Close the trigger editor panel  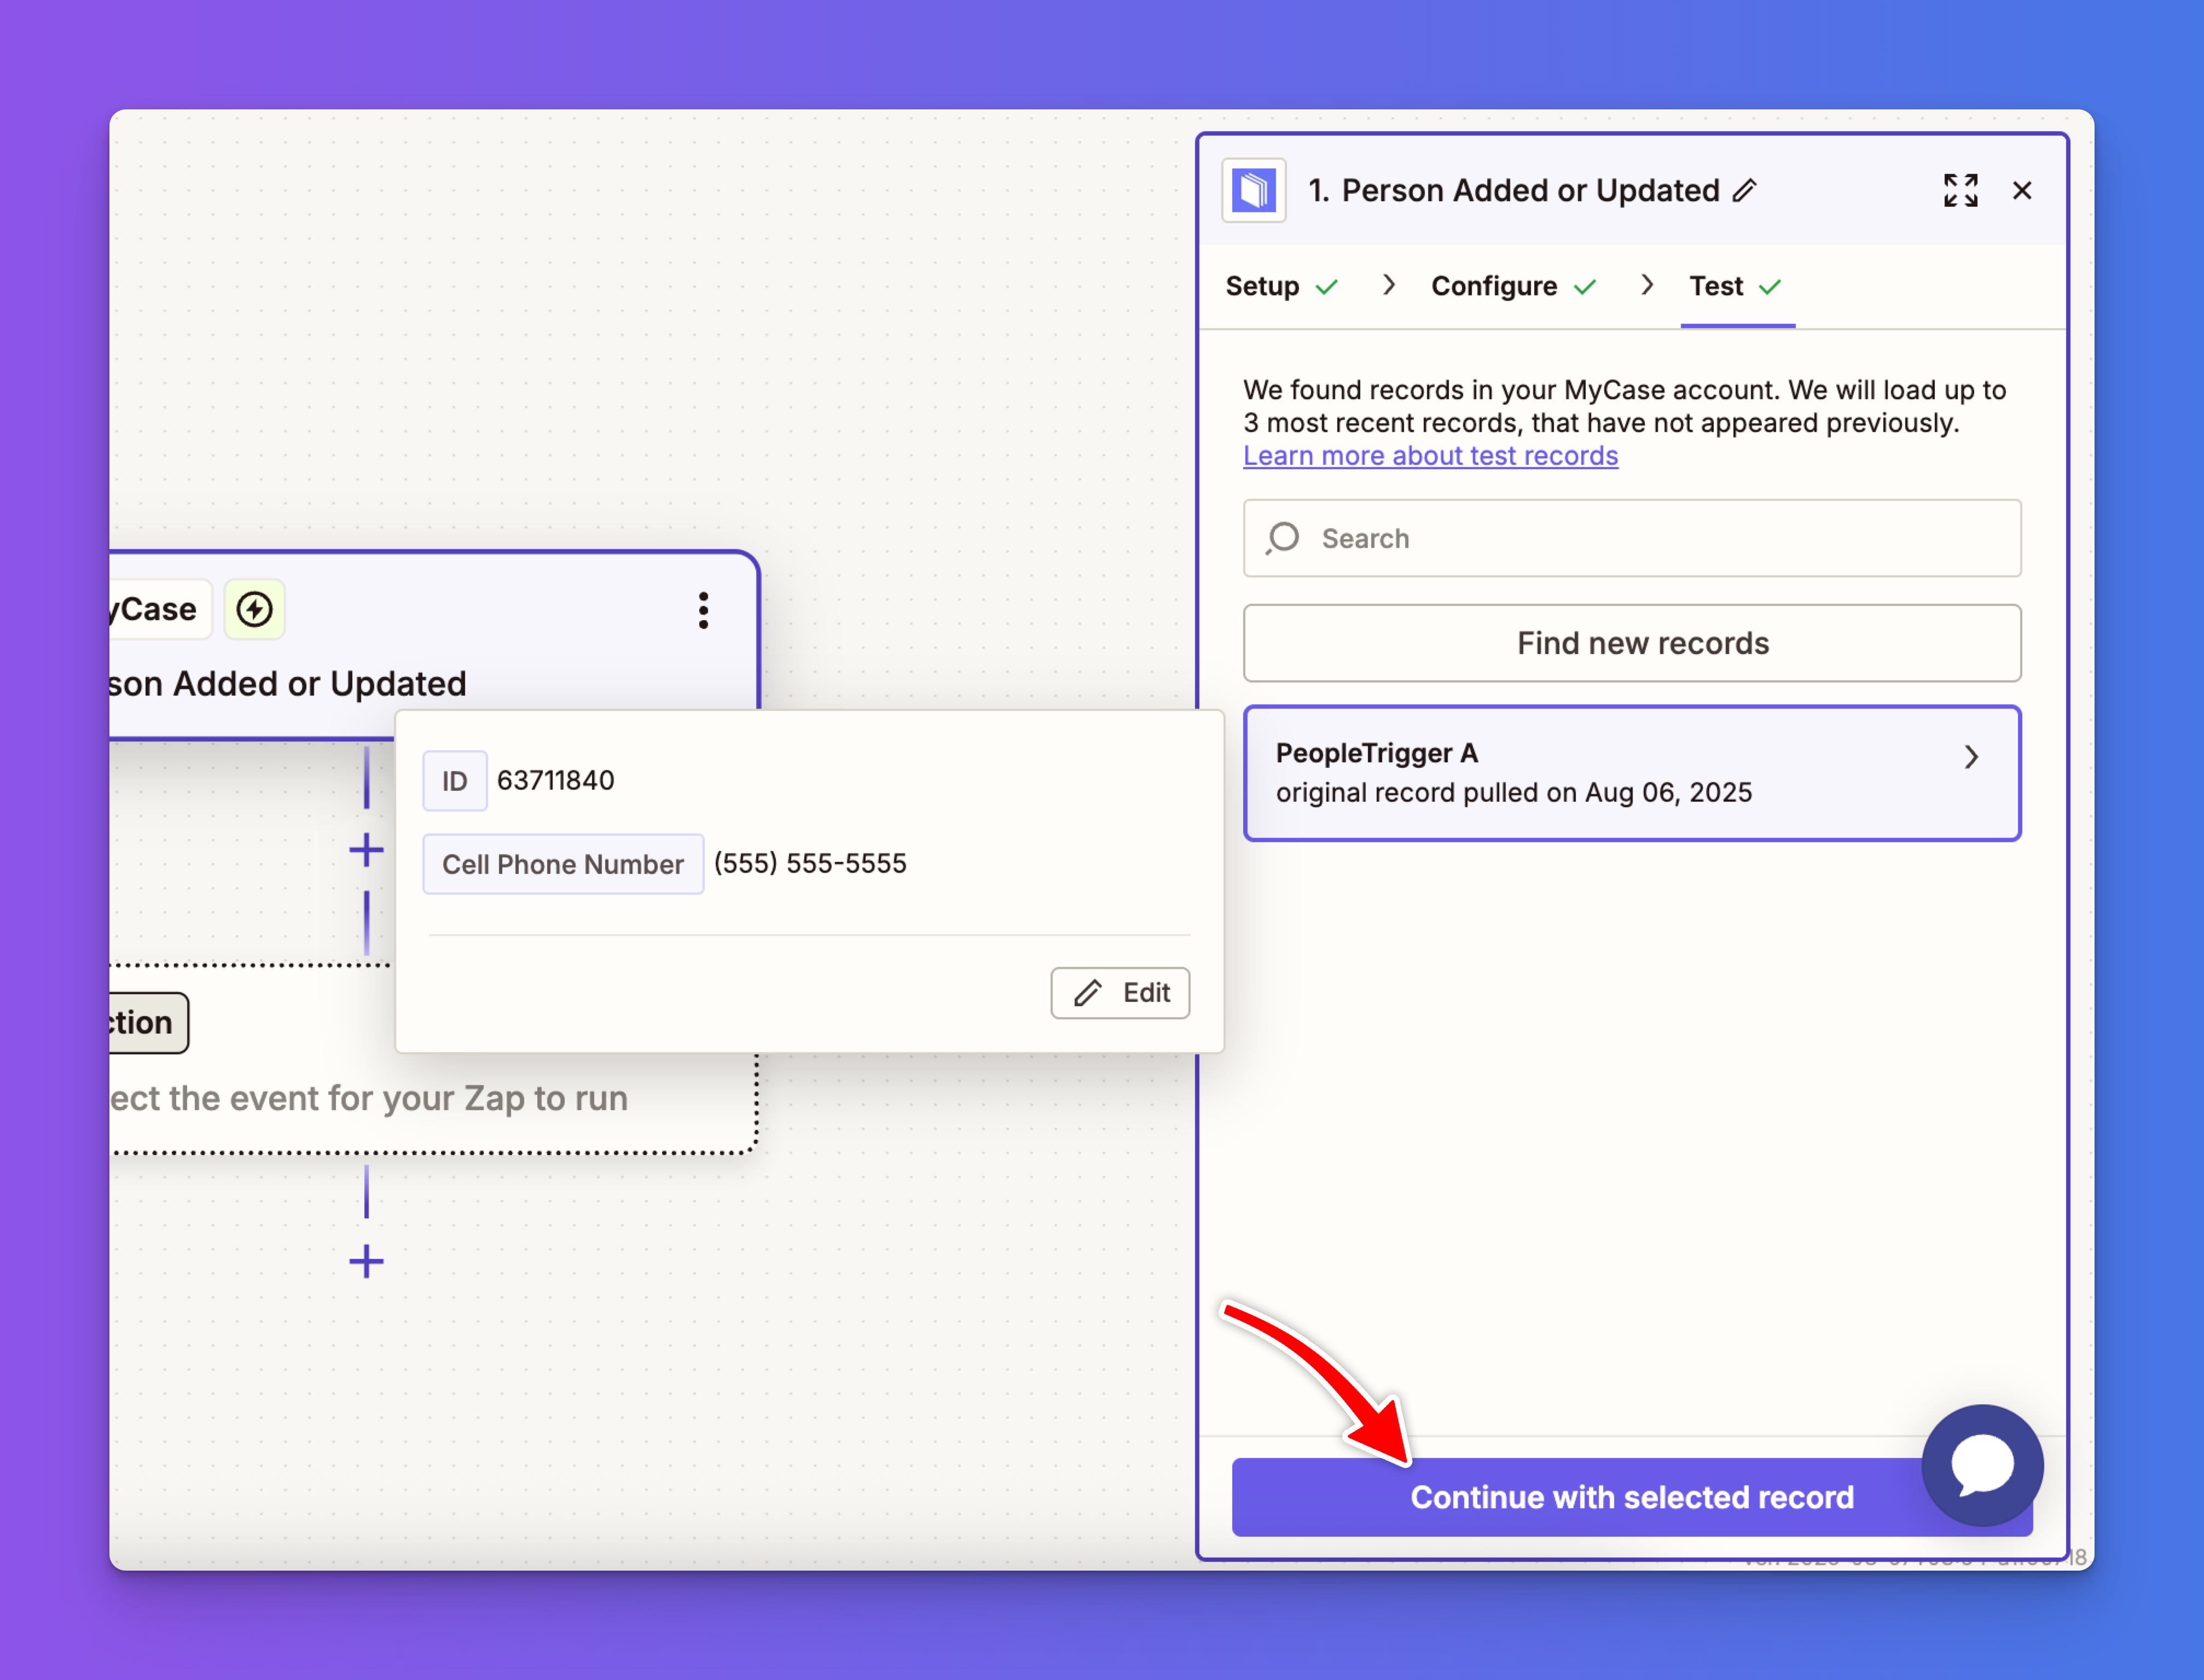[2022, 190]
